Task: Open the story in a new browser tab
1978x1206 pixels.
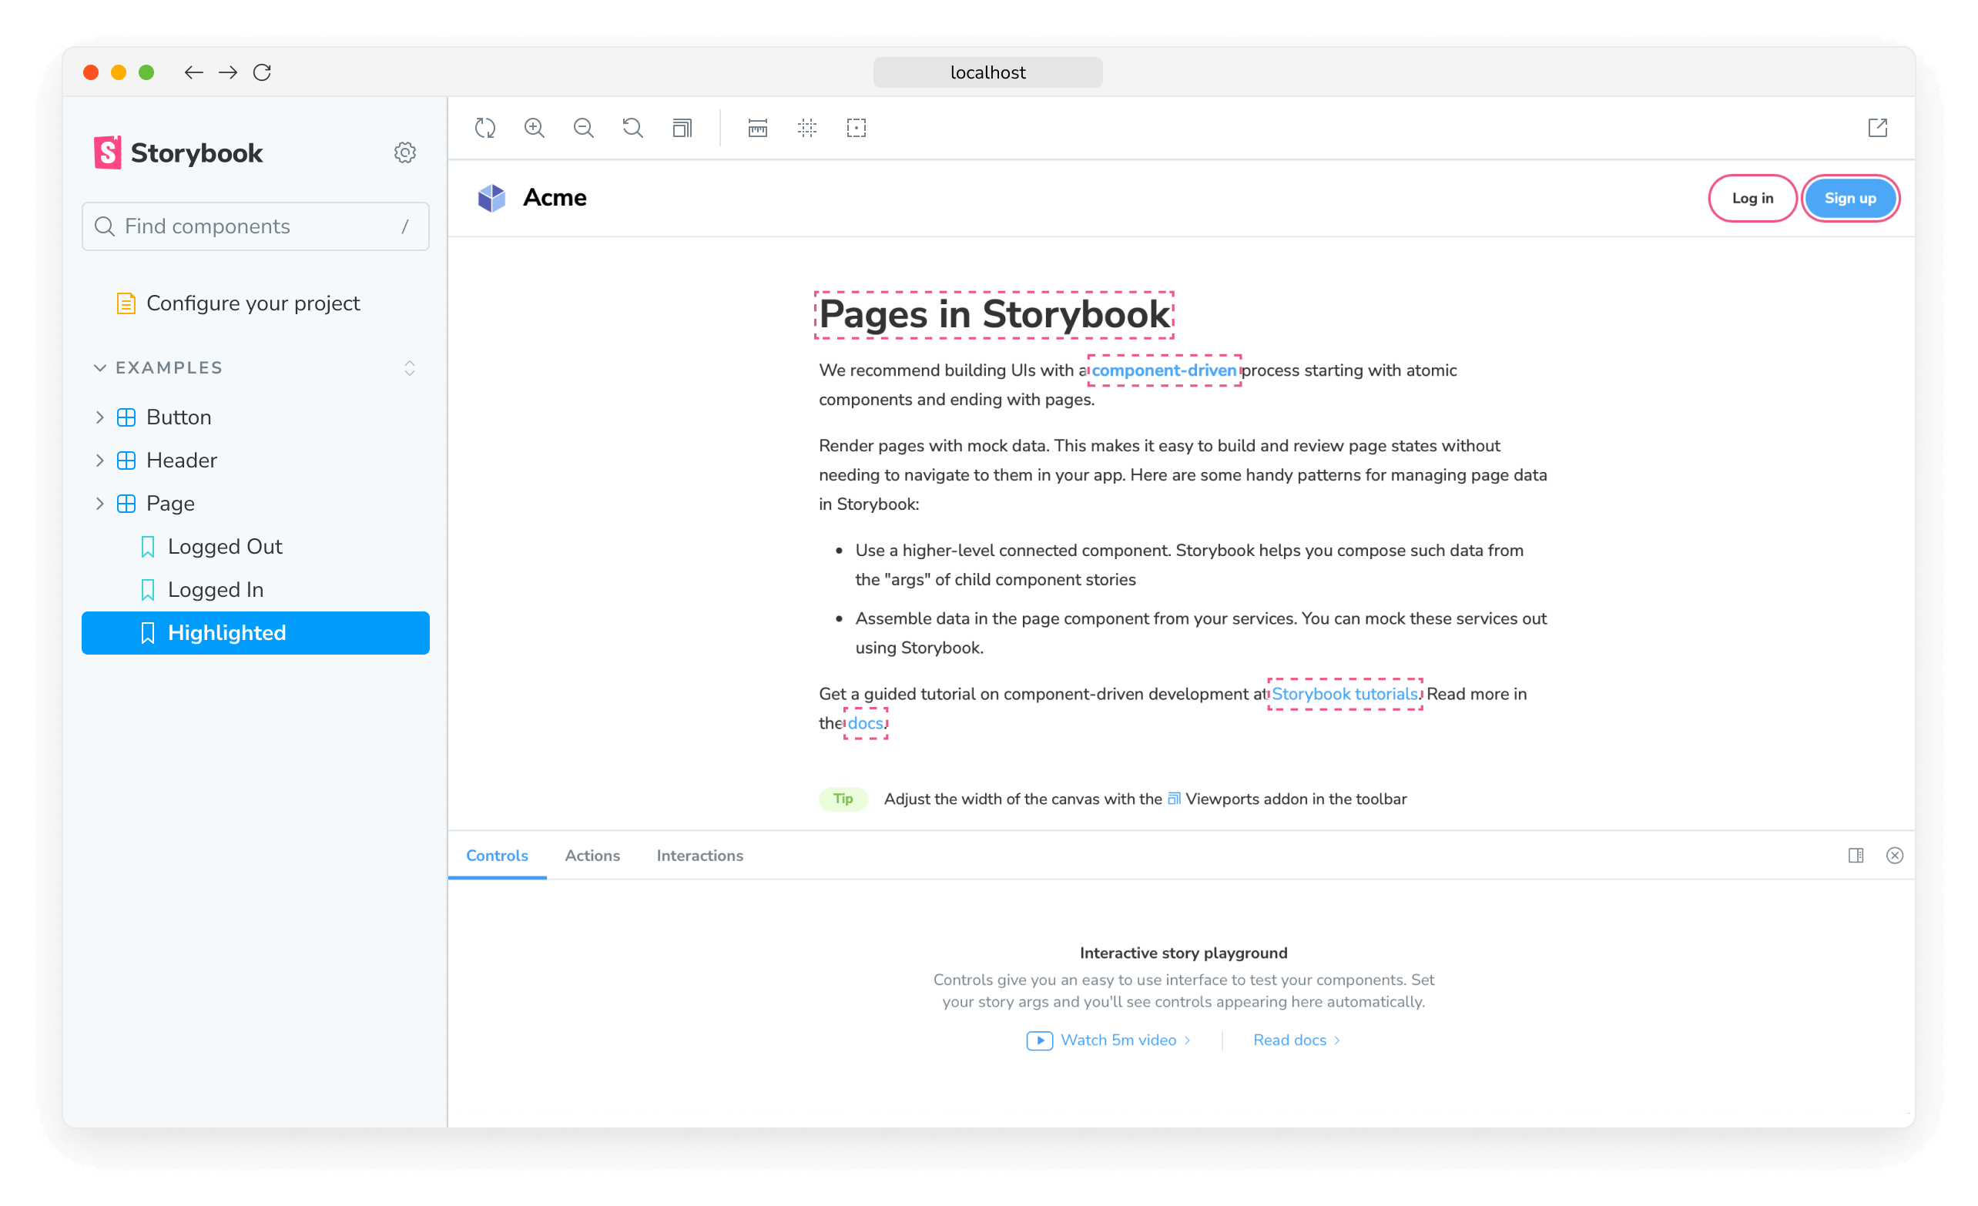Action: 1878,128
